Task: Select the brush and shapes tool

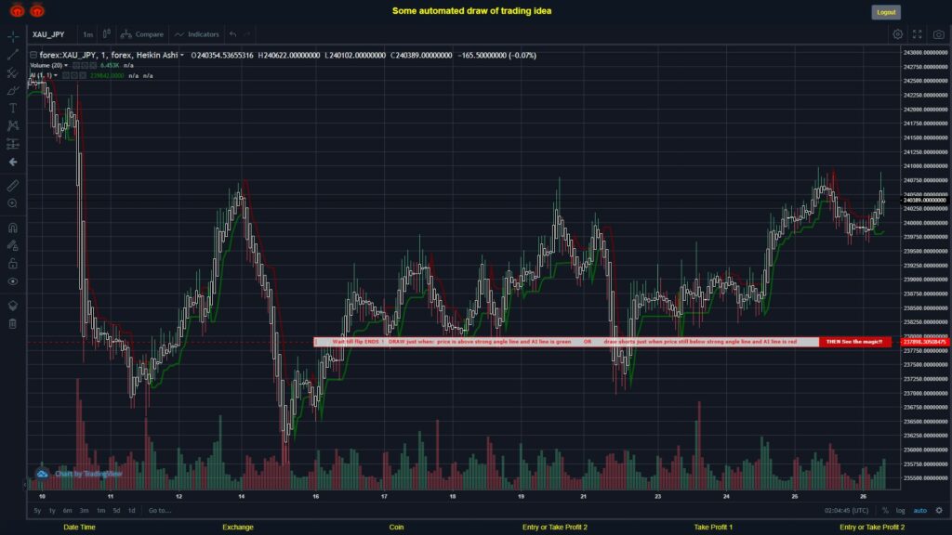Action: pos(13,90)
